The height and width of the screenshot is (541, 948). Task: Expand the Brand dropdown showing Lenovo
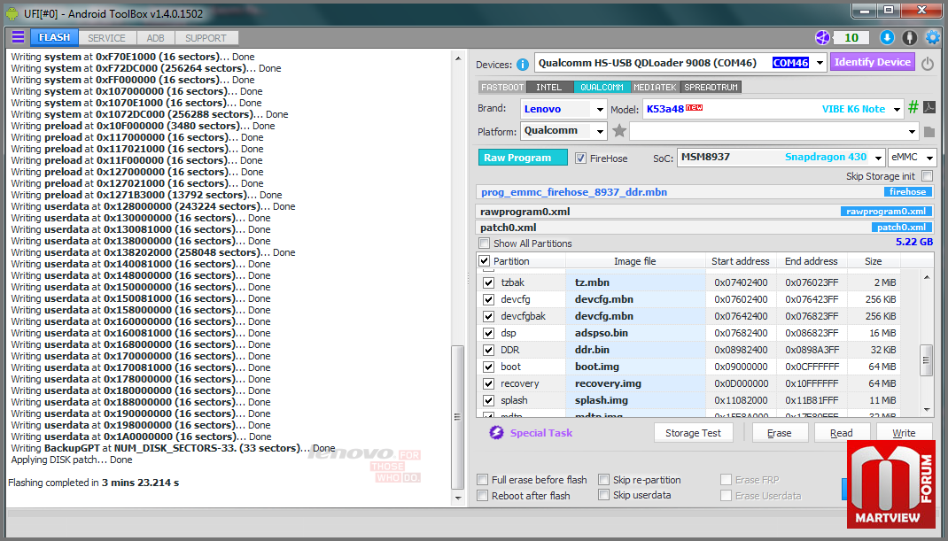coord(599,109)
